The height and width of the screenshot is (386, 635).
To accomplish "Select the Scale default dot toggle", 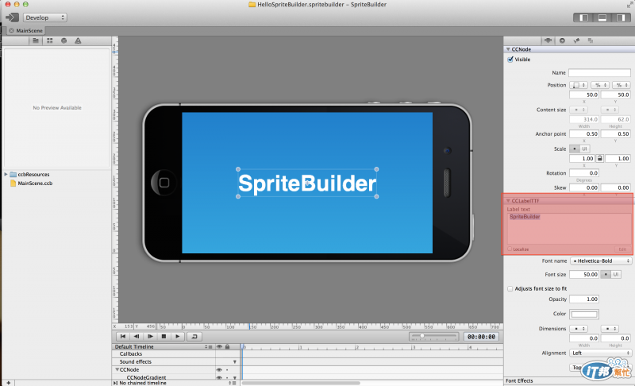I will 574,149.
